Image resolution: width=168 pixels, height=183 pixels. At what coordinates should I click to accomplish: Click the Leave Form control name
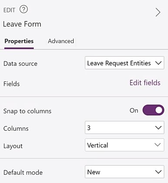click(22, 24)
